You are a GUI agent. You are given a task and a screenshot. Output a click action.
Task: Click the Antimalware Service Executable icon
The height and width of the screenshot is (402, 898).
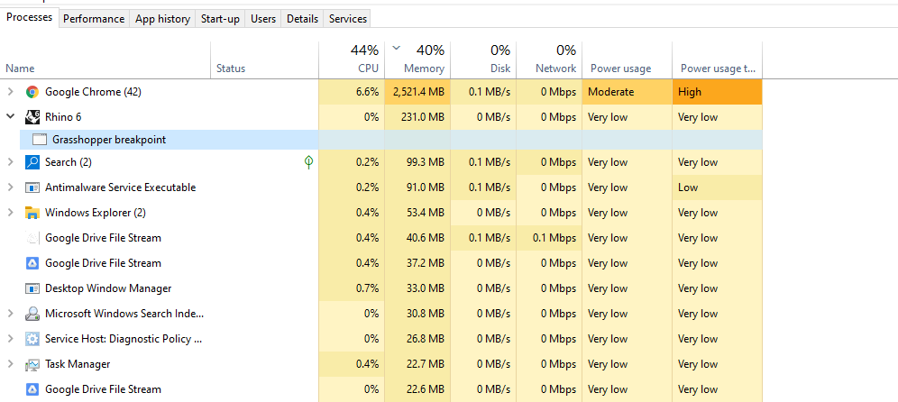[x=32, y=187]
